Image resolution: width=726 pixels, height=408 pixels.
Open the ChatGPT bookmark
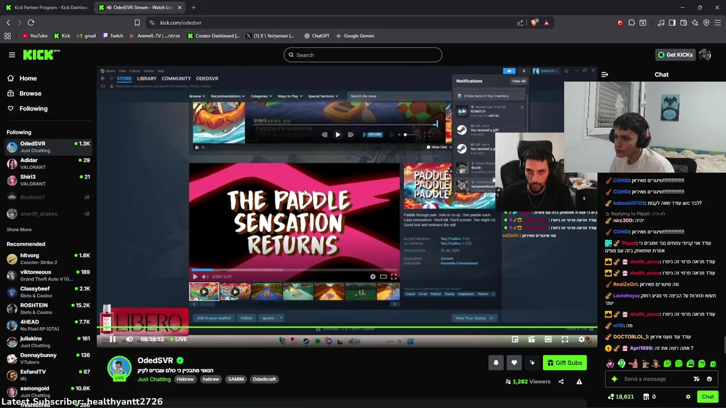(316, 36)
